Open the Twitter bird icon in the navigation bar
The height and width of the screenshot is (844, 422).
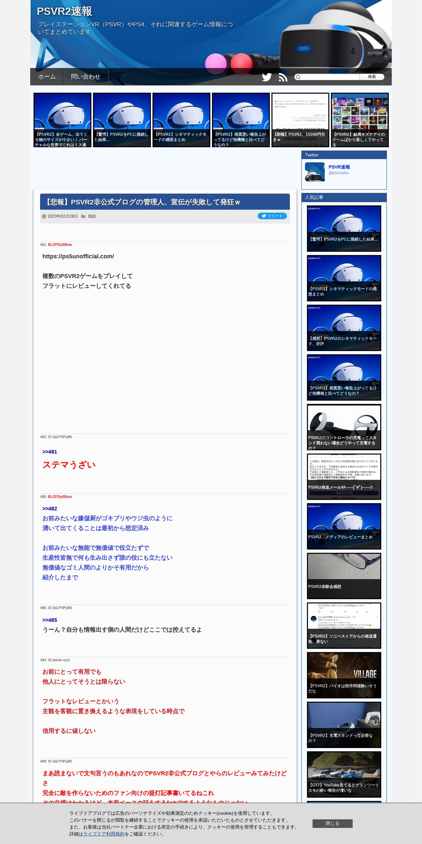coord(267,77)
